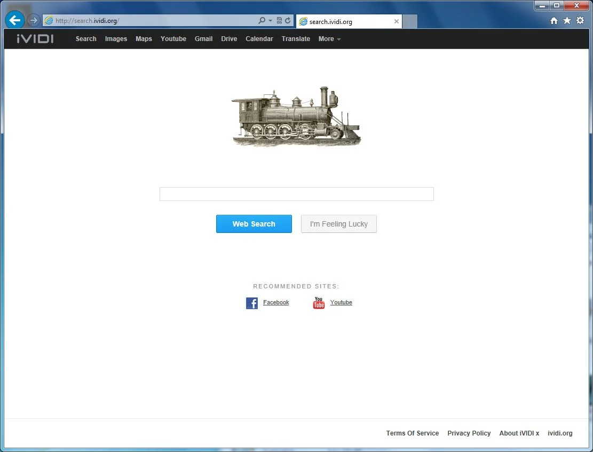Open the Tools gear menu
593x452 pixels.
580,20
